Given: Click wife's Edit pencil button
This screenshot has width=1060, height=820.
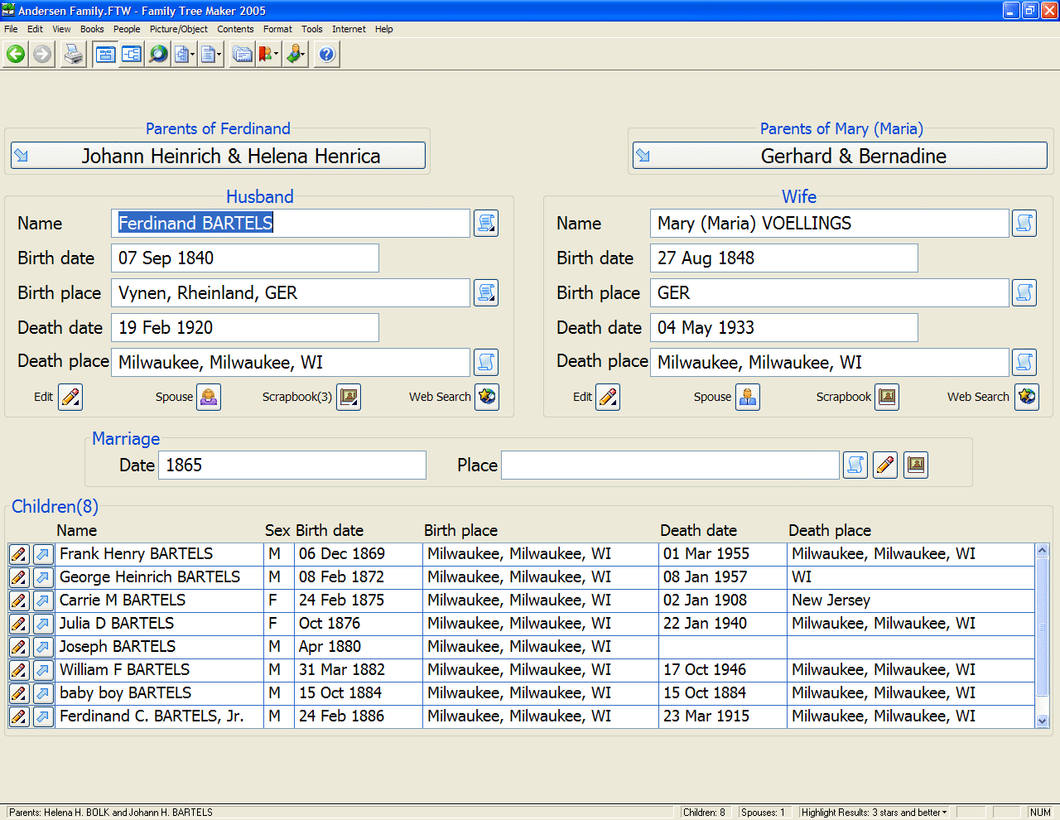Looking at the screenshot, I should coord(608,398).
